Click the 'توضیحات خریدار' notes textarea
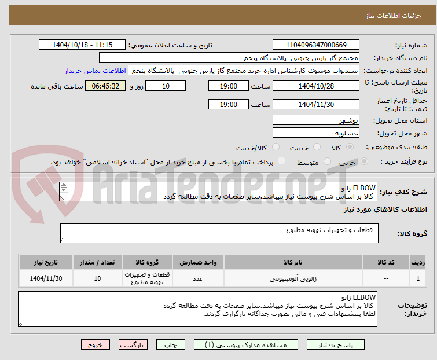Viewport: 437px width, 360px height. pos(197,309)
